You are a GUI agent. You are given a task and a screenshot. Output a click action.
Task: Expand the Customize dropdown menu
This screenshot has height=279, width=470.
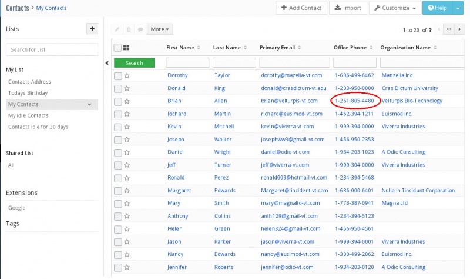(394, 8)
